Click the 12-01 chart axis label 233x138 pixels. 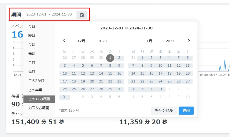pos(18,75)
